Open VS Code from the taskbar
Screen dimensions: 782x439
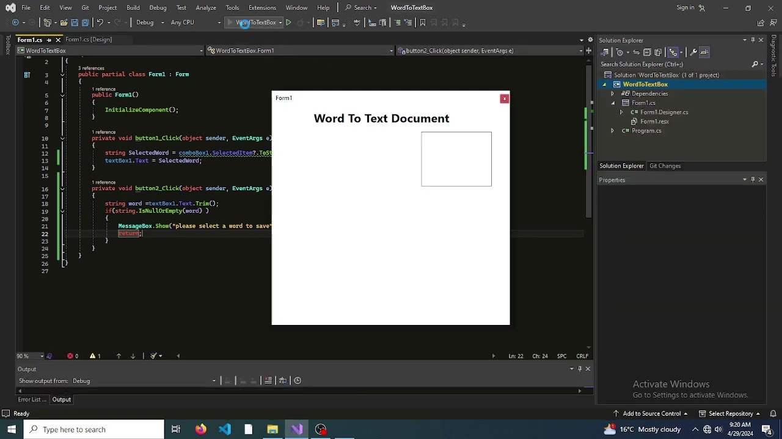(x=225, y=429)
